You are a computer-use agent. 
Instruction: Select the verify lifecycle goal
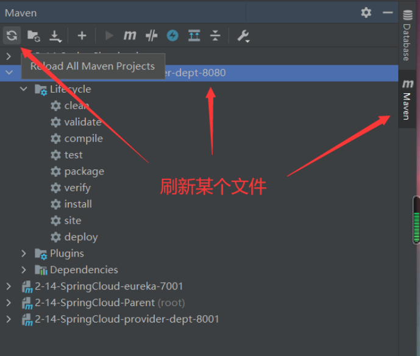tap(77, 188)
